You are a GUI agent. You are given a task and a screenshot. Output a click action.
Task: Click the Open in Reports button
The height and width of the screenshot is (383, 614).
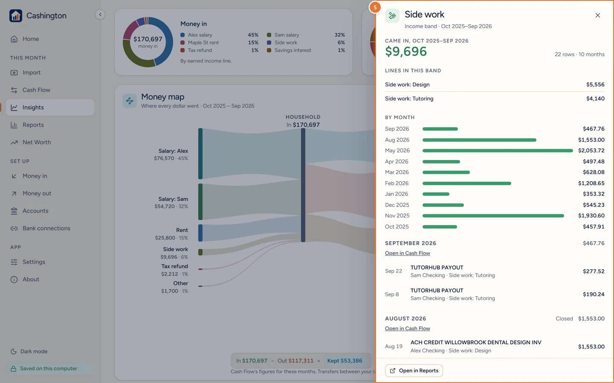click(x=414, y=371)
